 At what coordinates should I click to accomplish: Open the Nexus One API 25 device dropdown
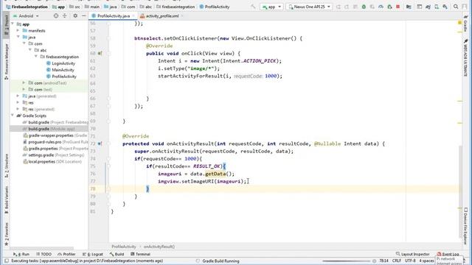(x=309, y=7)
